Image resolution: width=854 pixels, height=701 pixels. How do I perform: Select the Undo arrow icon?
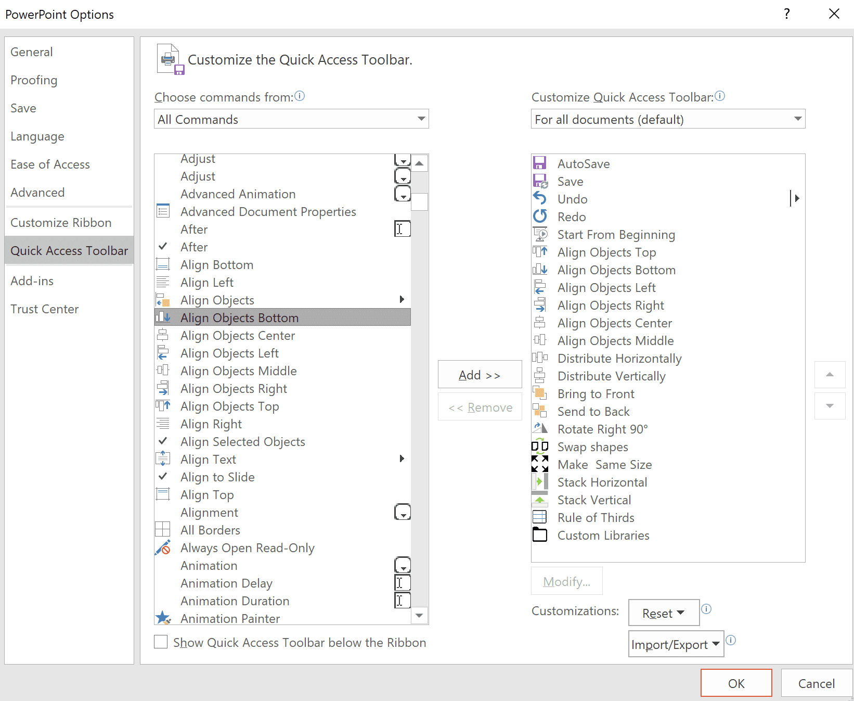539,199
